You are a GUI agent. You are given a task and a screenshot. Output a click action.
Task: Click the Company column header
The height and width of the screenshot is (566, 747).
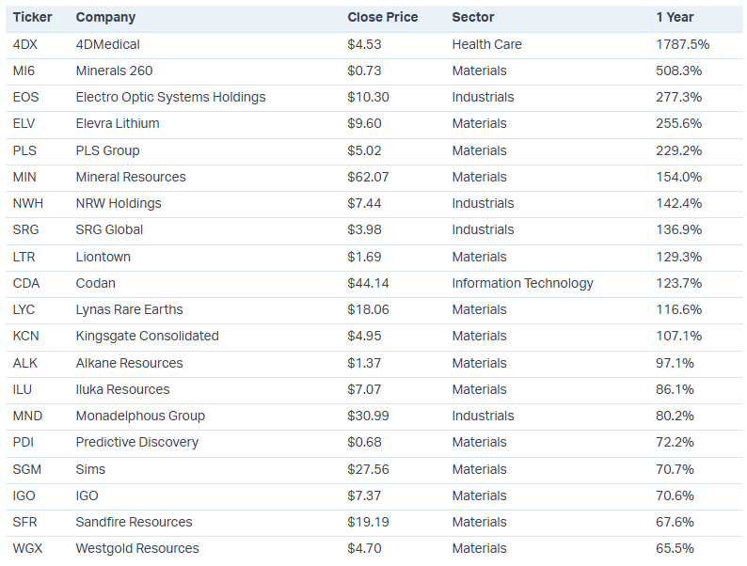(x=105, y=18)
